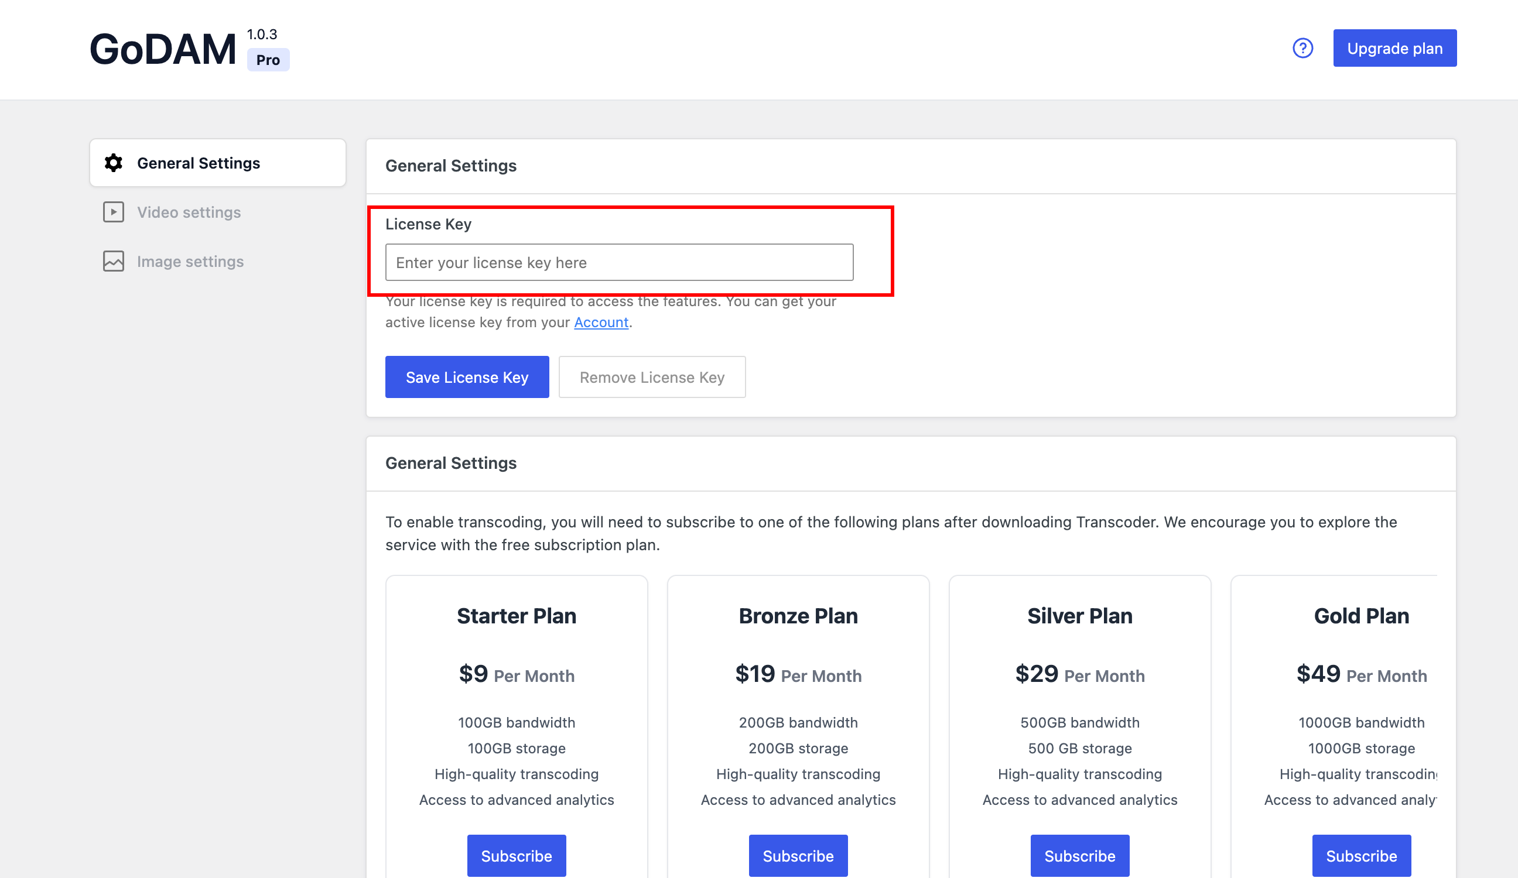Focus the License Key input field

[x=618, y=263]
